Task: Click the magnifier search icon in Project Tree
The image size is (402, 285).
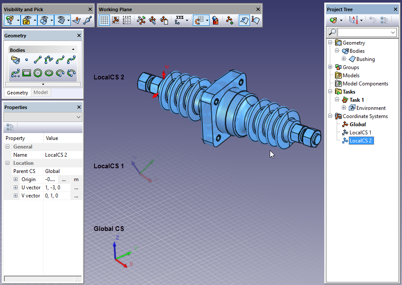Action: (x=332, y=32)
